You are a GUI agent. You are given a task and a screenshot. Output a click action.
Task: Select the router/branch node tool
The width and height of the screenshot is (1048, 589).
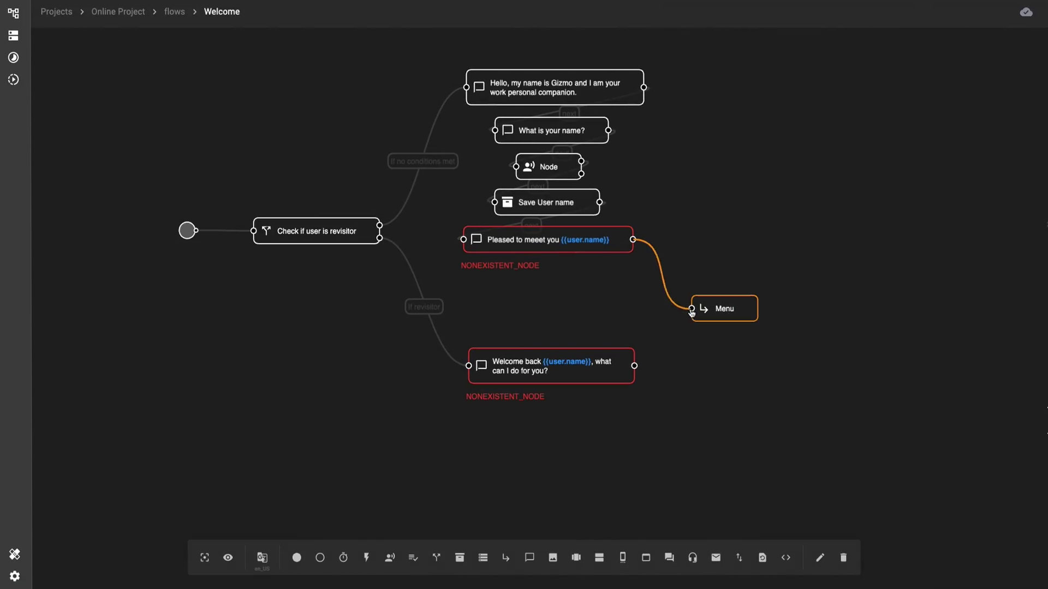pyautogui.click(x=437, y=557)
